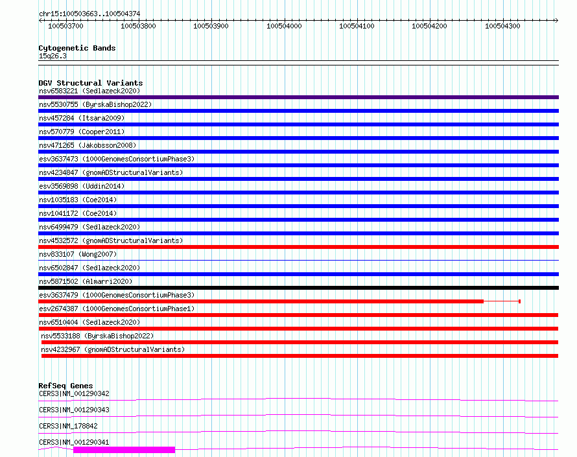Viewport: 577px width, 457px height.
Task: Open variant nsv5871502 (Almarri2020) label
Action: (86, 281)
